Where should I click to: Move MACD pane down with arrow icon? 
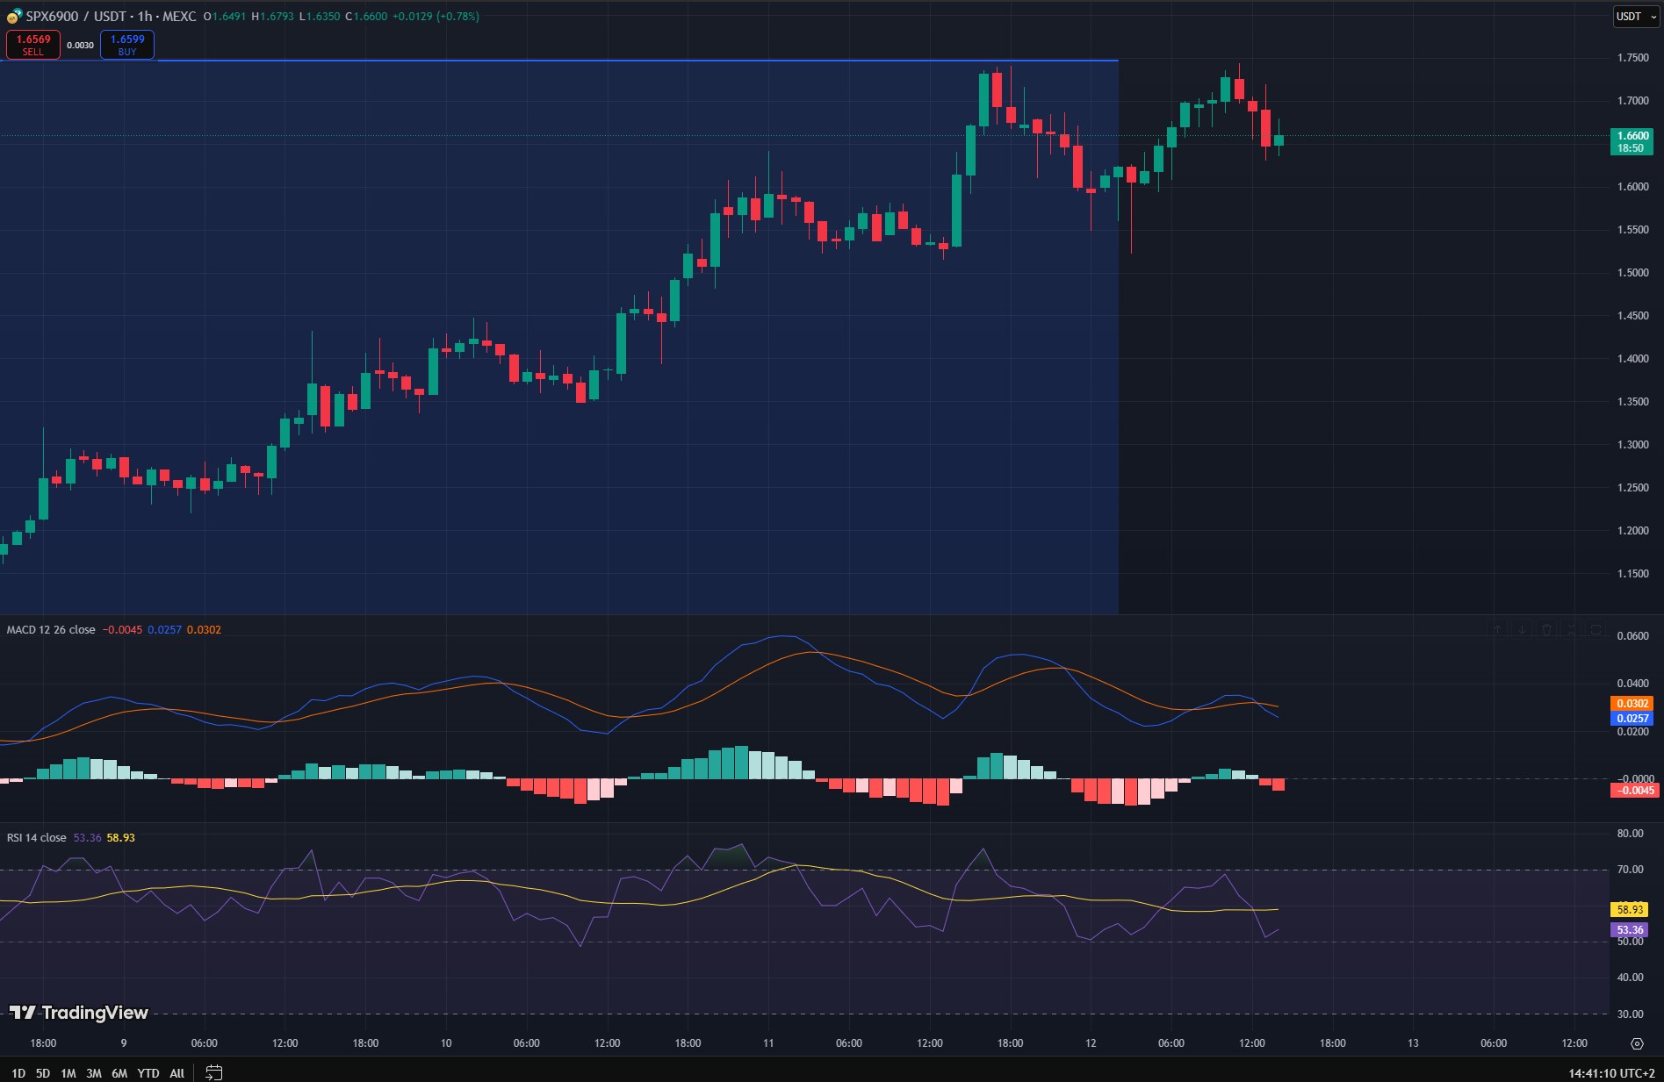[x=1523, y=629]
